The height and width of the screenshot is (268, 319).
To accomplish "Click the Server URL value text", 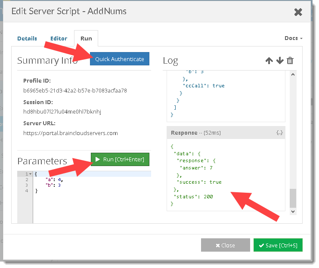I will 70,133.
